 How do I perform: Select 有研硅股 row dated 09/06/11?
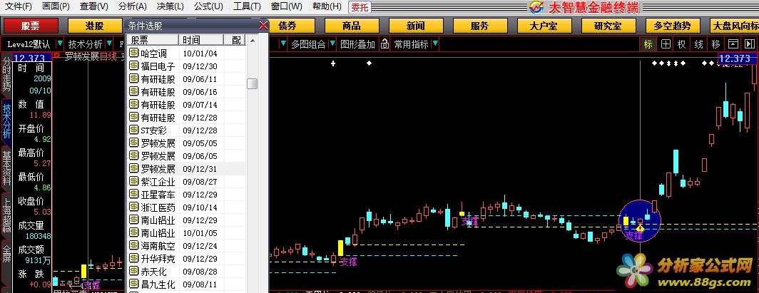[186, 79]
